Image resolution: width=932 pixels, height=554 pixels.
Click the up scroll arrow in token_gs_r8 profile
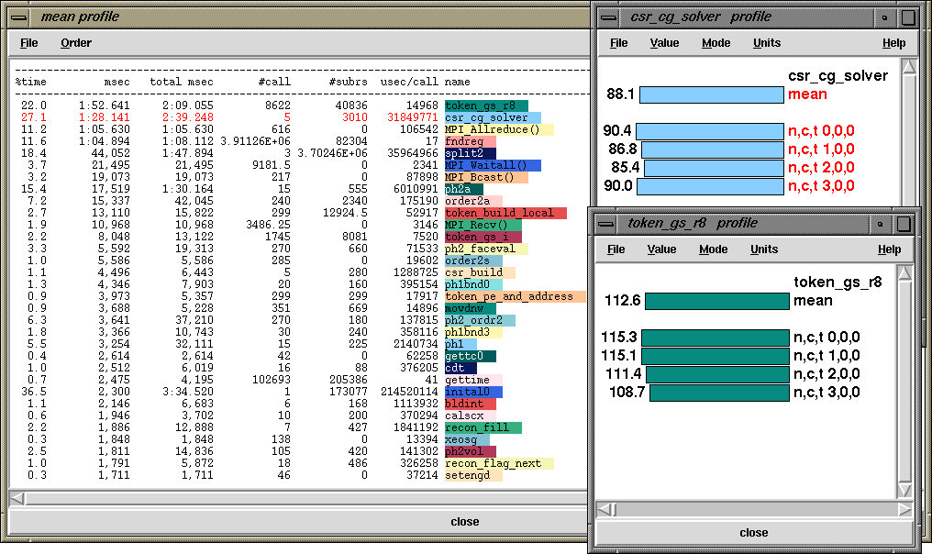pyautogui.click(x=904, y=272)
